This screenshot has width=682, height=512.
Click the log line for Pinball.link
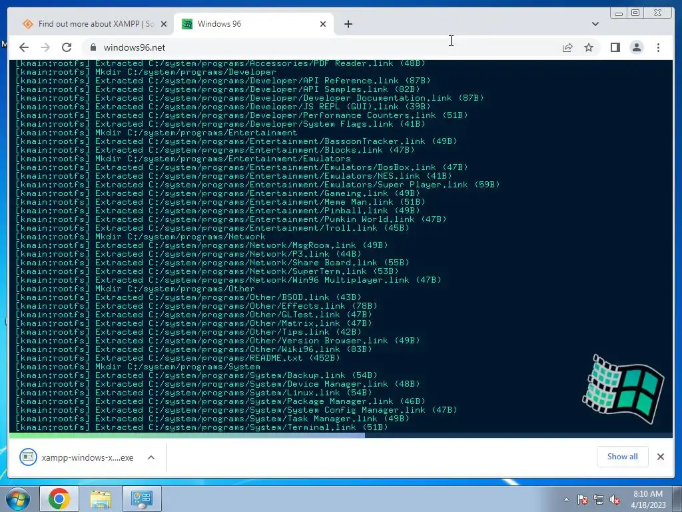[218, 210]
